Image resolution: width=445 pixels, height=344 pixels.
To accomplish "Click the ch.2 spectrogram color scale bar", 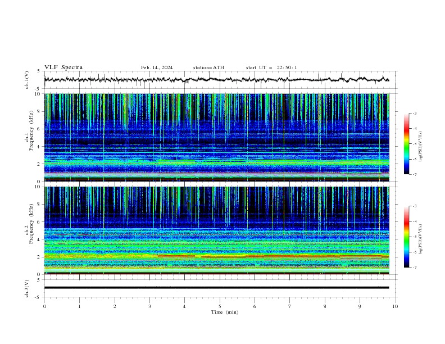I will pos(406,237).
